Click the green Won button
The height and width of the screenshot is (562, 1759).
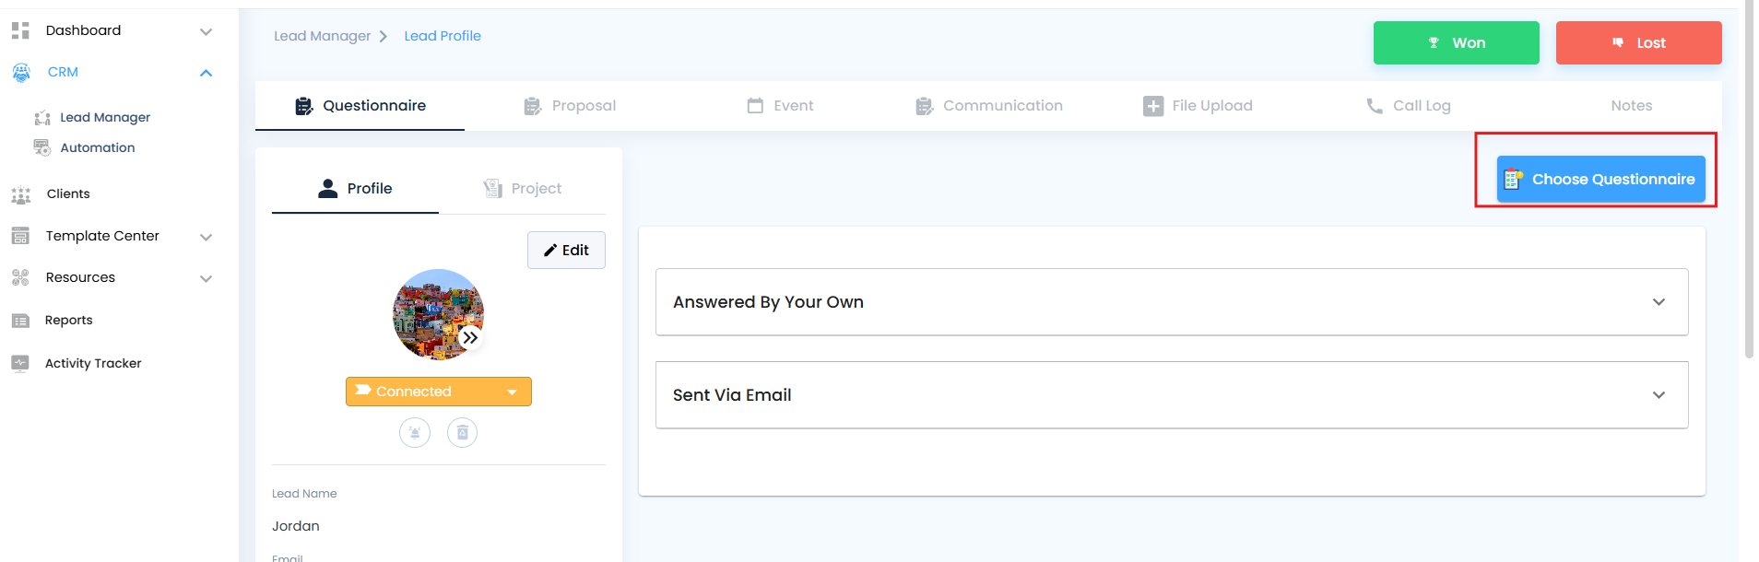pyautogui.click(x=1457, y=43)
